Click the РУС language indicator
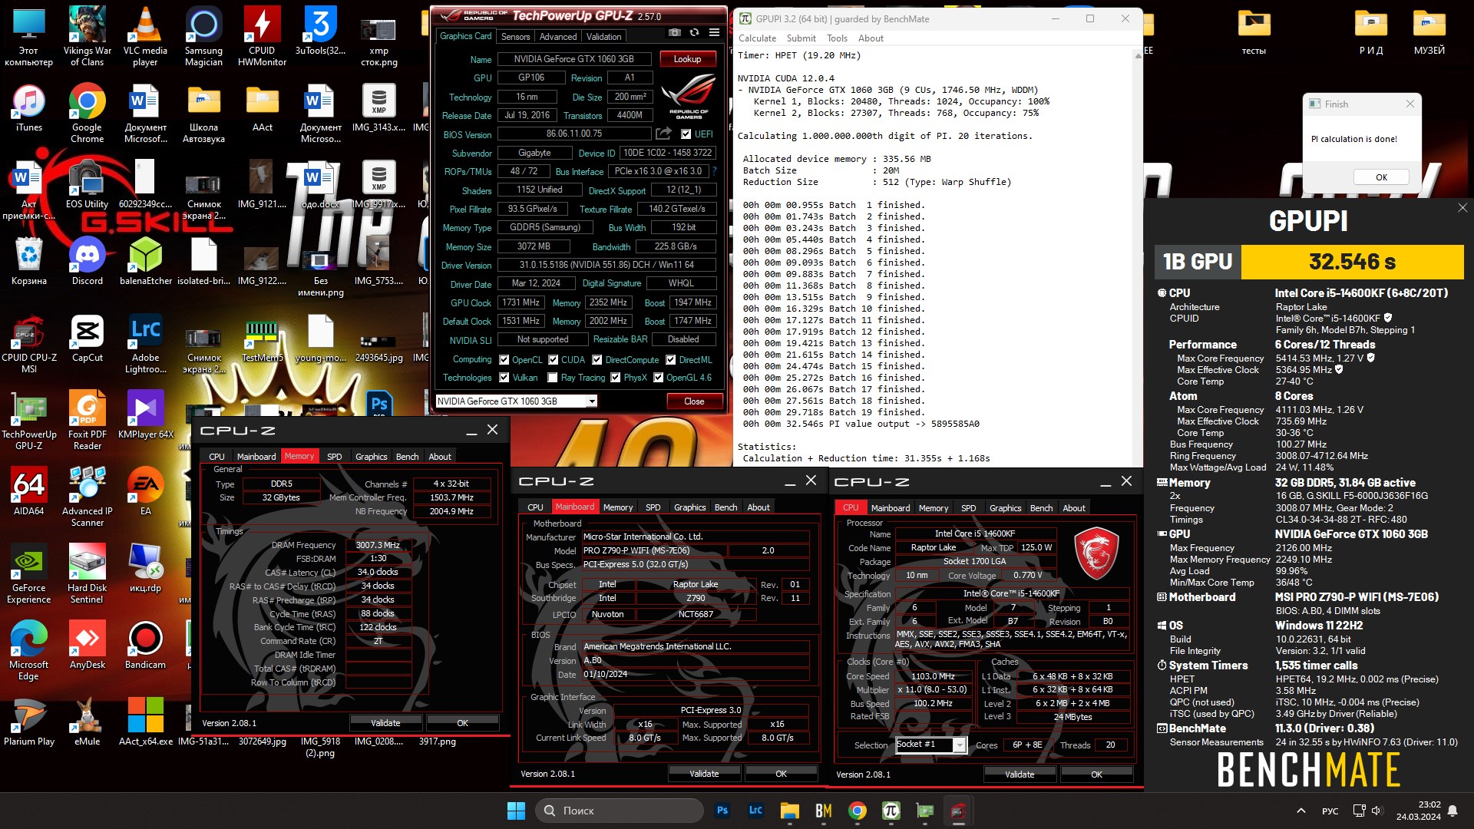The height and width of the screenshot is (829, 1474). [1330, 811]
